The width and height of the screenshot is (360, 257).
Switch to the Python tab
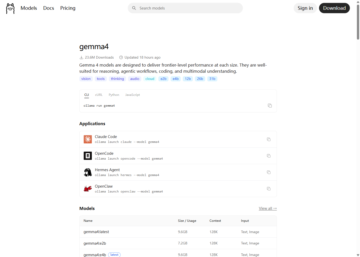click(x=114, y=95)
